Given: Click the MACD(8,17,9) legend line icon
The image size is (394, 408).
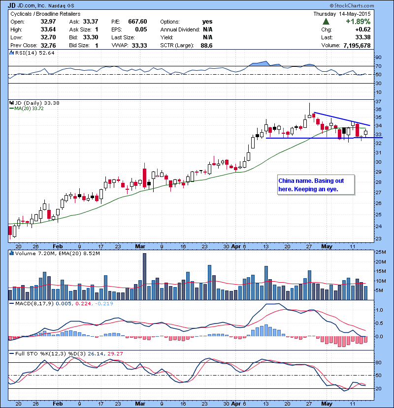Looking at the screenshot, I should (12, 304).
